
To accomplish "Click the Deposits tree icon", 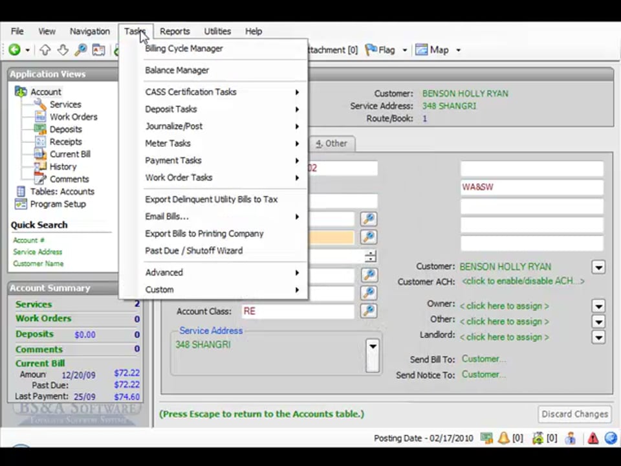I will pyautogui.click(x=40, y=129).
